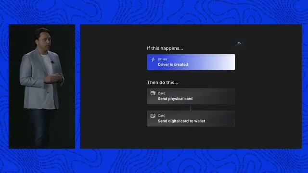
Task: Click the card icon beside Send physical card
Action: (153, 93)
